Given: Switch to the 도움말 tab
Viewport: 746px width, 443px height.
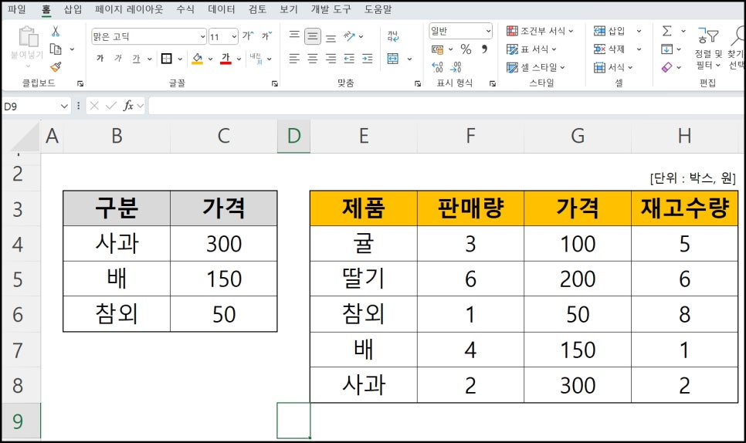Looking at the screenshot, I should click(x=378, y=9).
